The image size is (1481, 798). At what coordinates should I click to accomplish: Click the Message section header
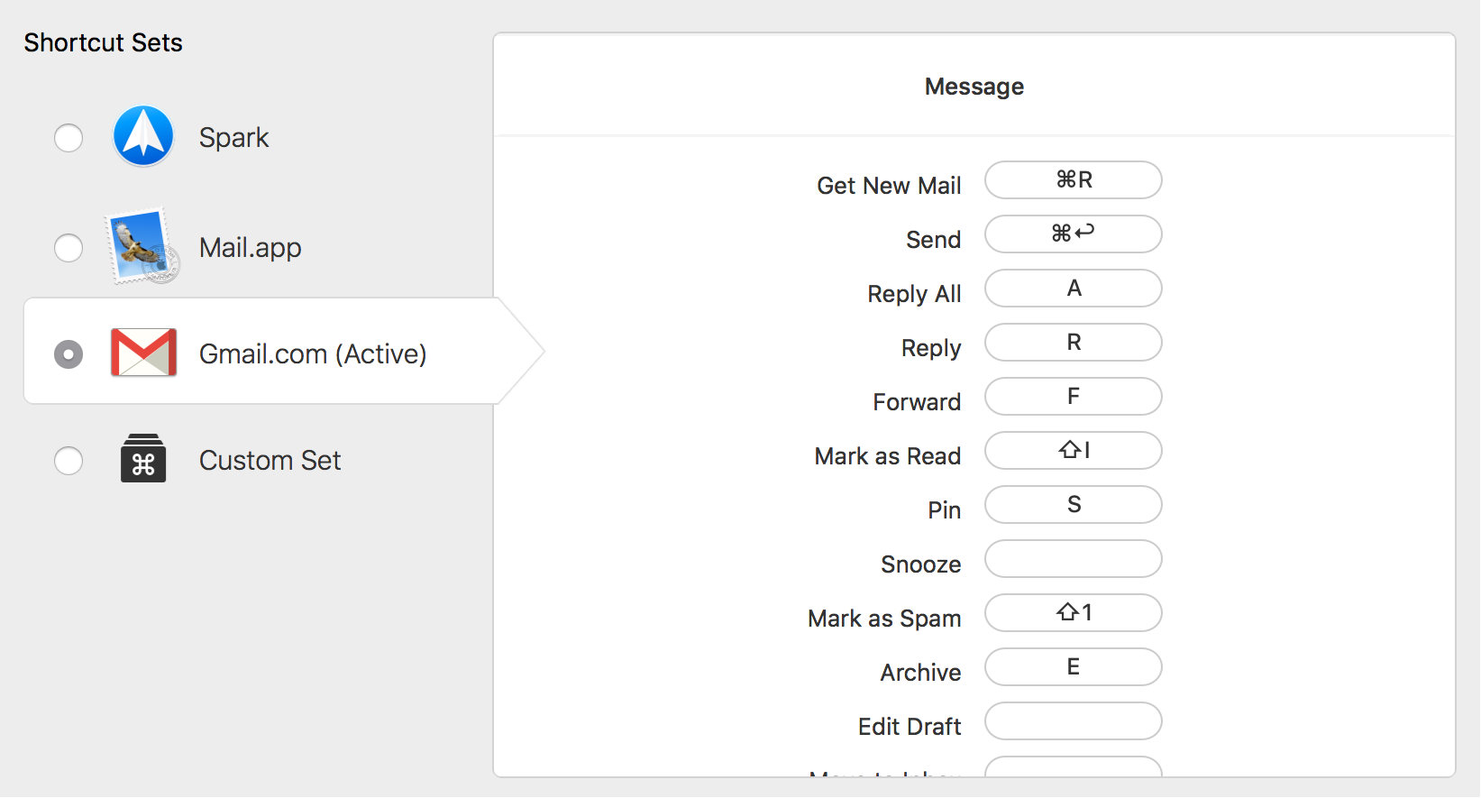coord(974,87)
